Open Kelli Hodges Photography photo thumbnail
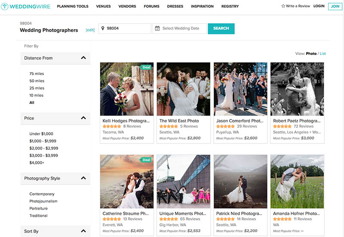 (127, 89)
